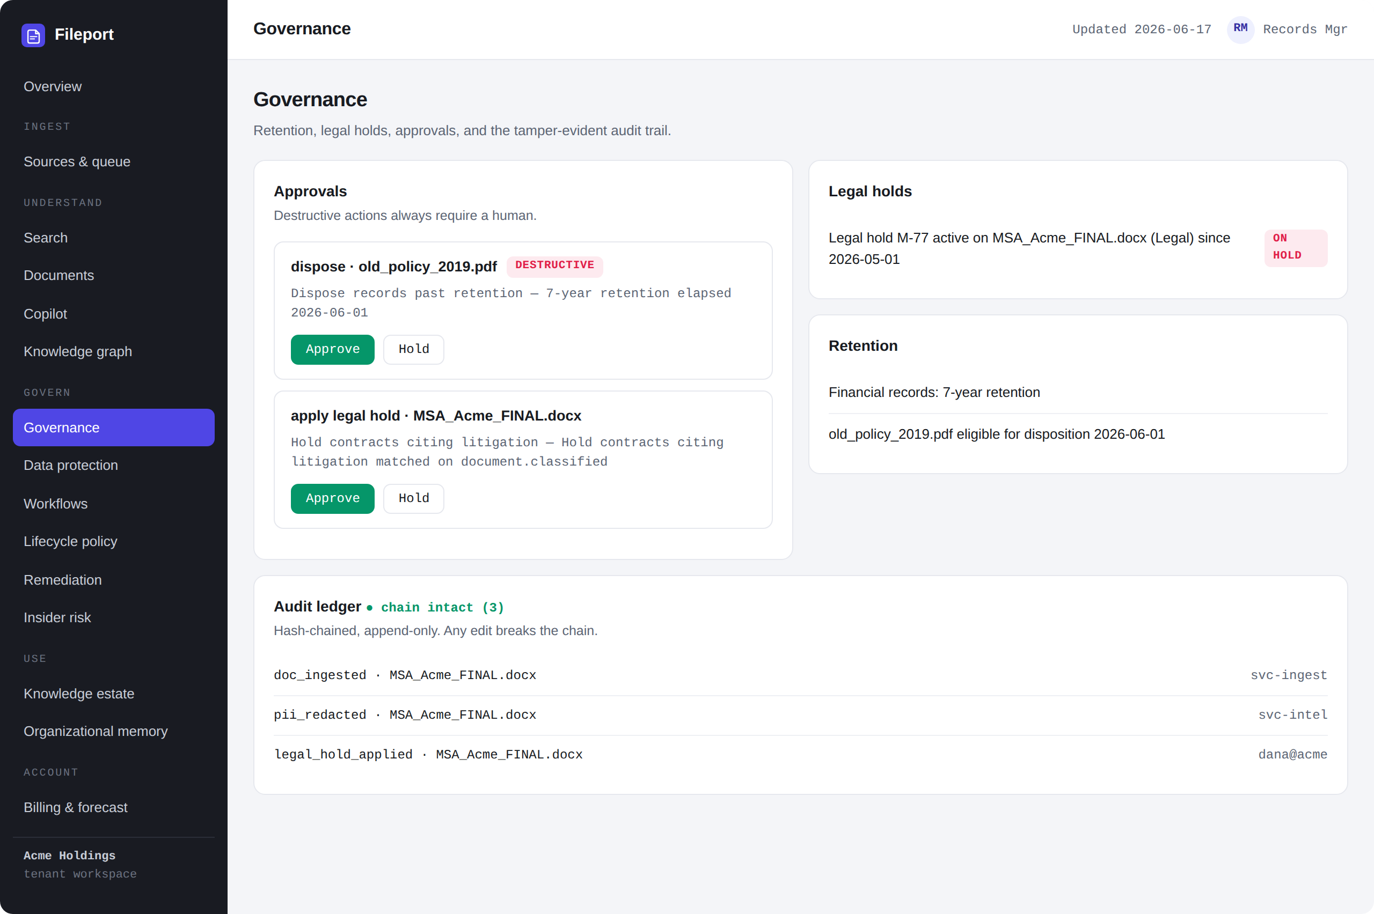Open Copilot from sidebar
The width and height of the screenshot is (1374, 914).
click(x=114, y=314)
